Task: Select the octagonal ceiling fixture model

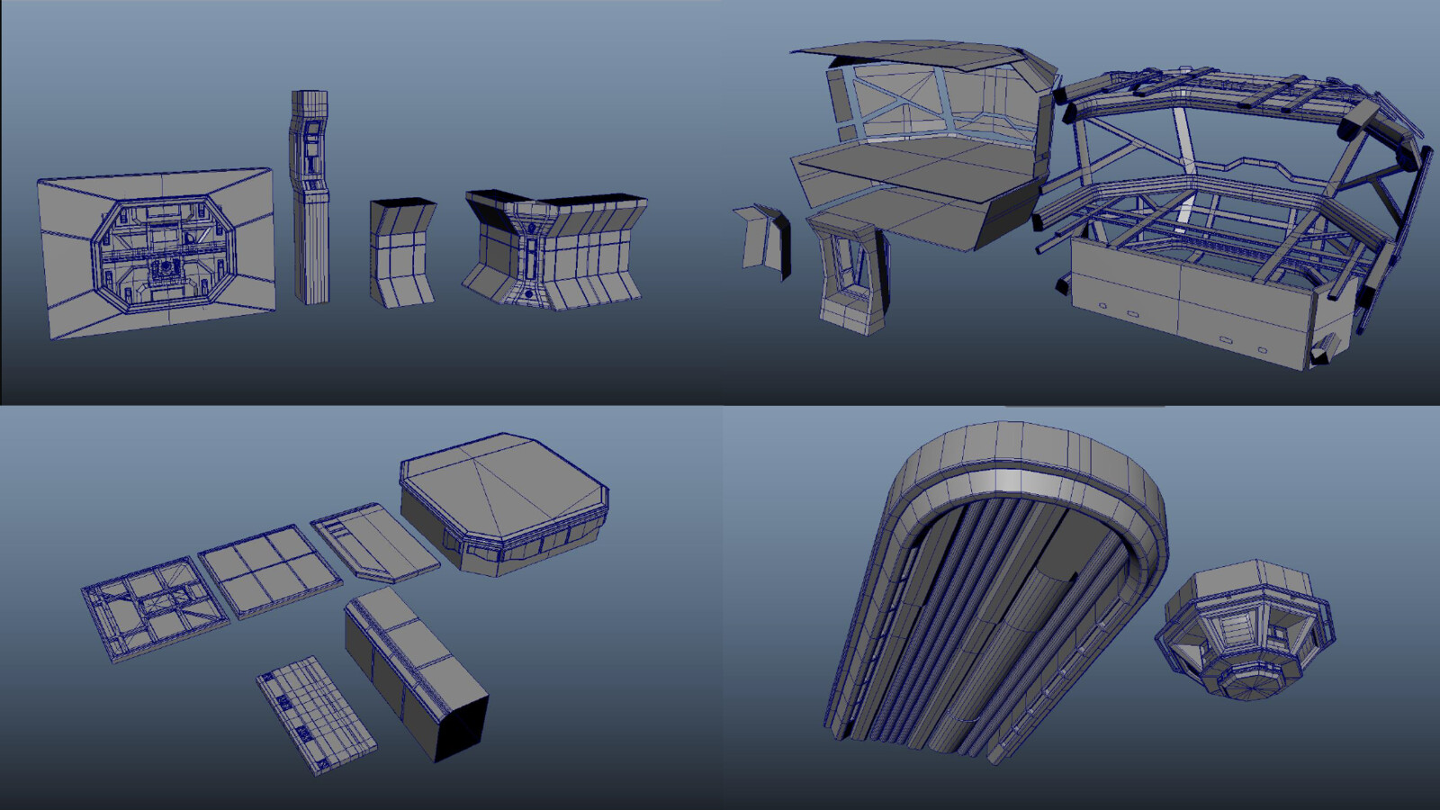Action: 1244,631
